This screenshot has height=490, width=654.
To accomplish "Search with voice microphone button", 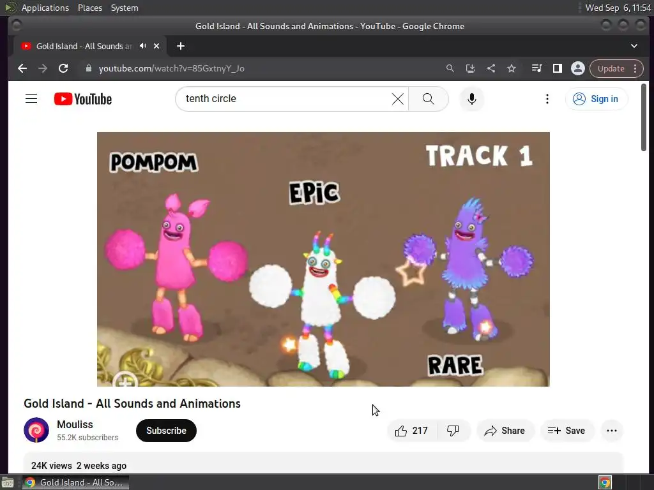I will coord(472,99).
